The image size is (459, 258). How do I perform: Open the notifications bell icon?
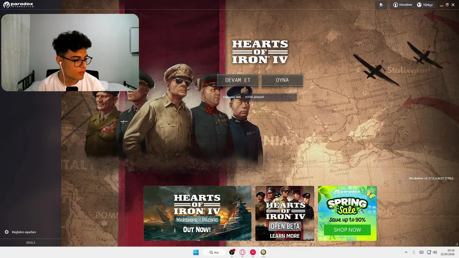click(381, 5)
